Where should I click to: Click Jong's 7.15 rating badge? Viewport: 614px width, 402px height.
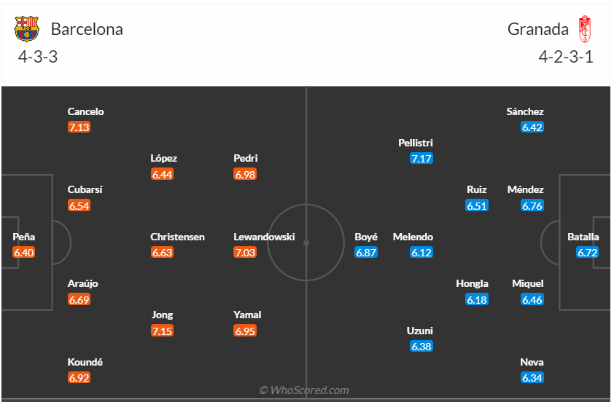point(162,331)
